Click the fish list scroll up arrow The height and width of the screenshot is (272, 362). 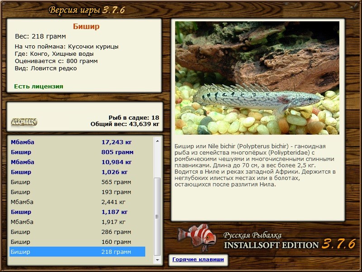coord(157,141)
